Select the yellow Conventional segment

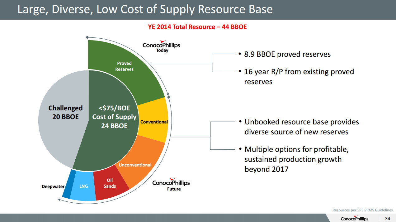[x=154, y=122]
